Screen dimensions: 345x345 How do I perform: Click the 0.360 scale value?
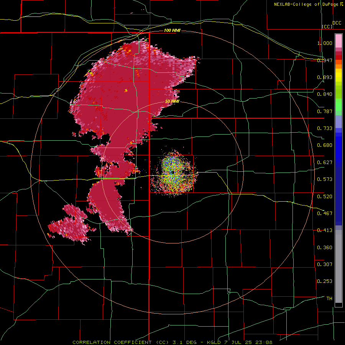coord(325,247)
